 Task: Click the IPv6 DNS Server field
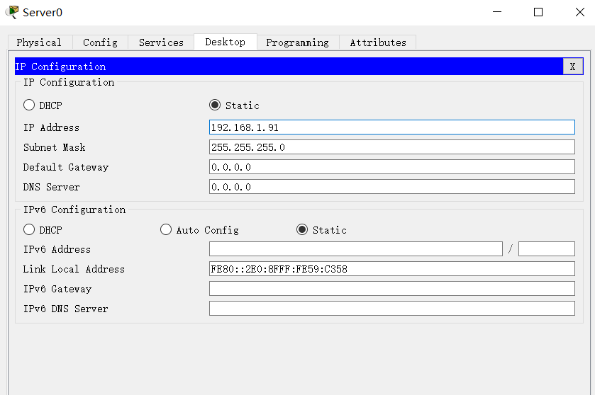click(392, 308)
